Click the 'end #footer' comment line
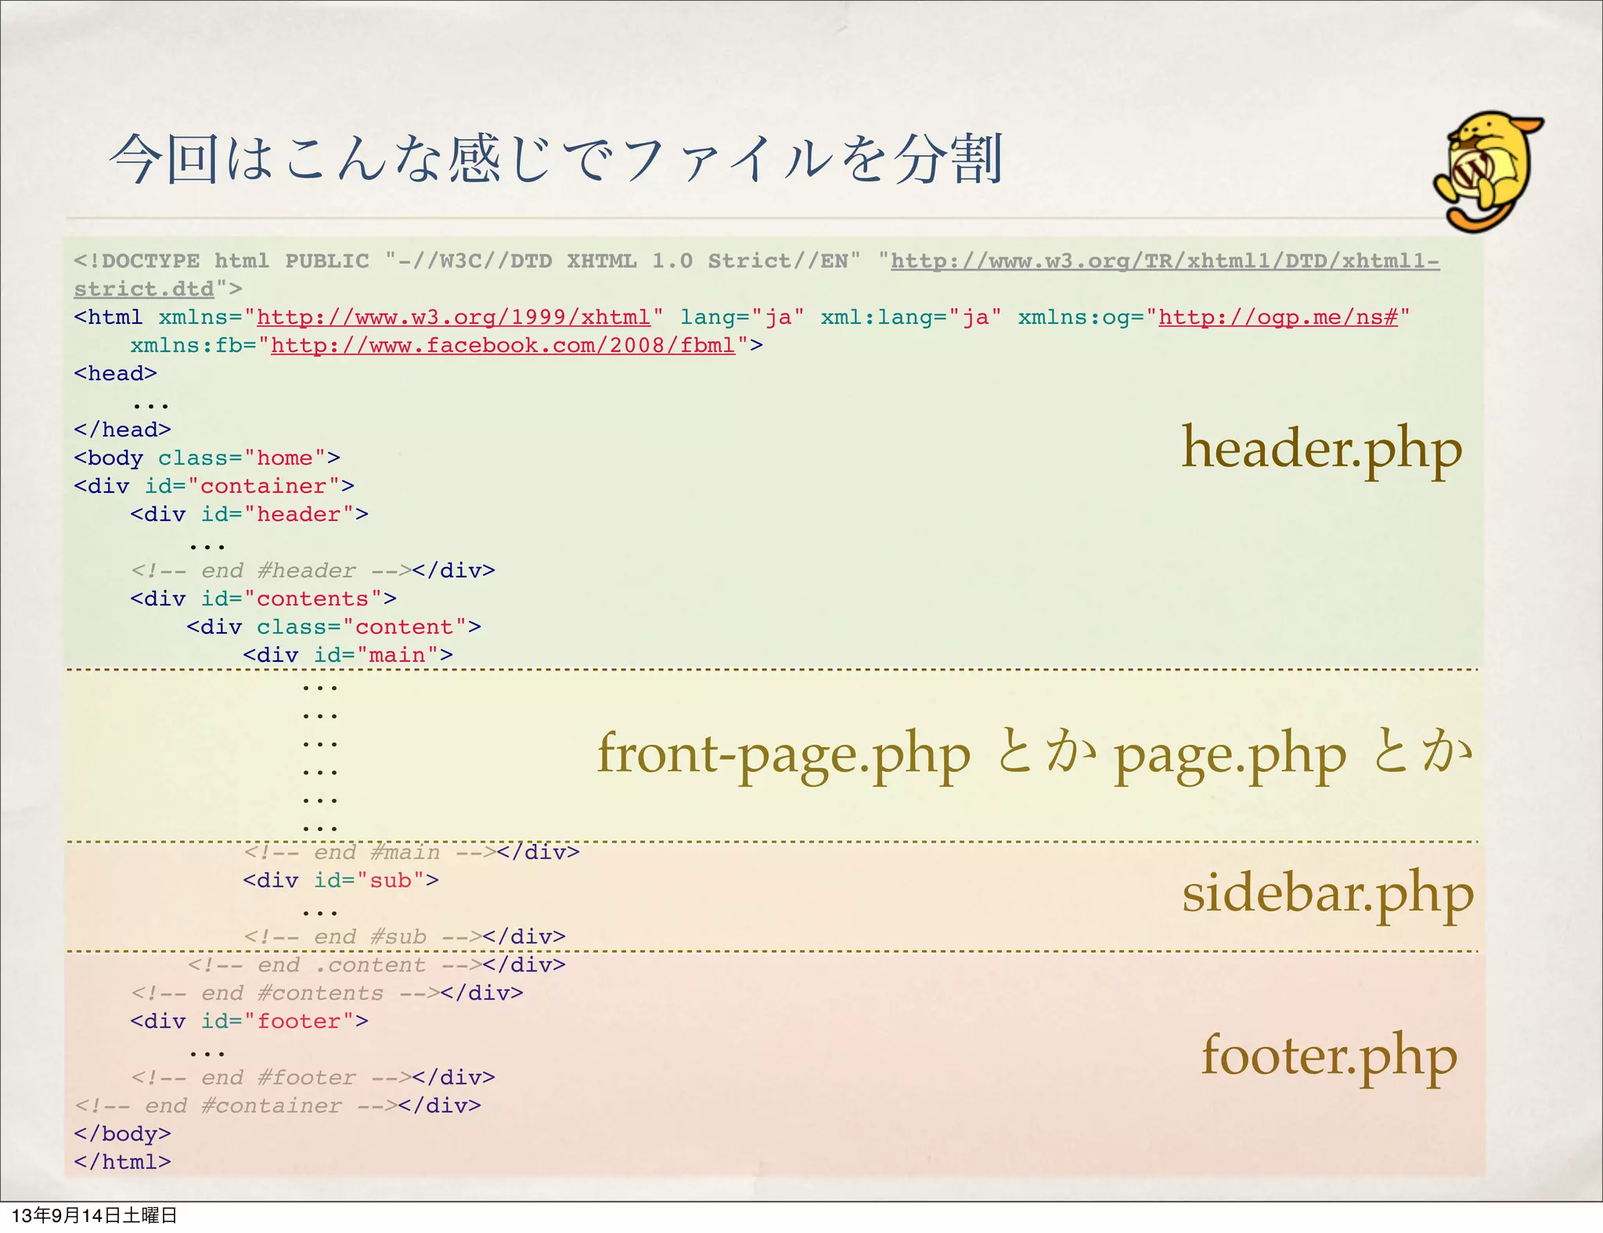Viewport: 1603px width, 1233px height. 313,1077
